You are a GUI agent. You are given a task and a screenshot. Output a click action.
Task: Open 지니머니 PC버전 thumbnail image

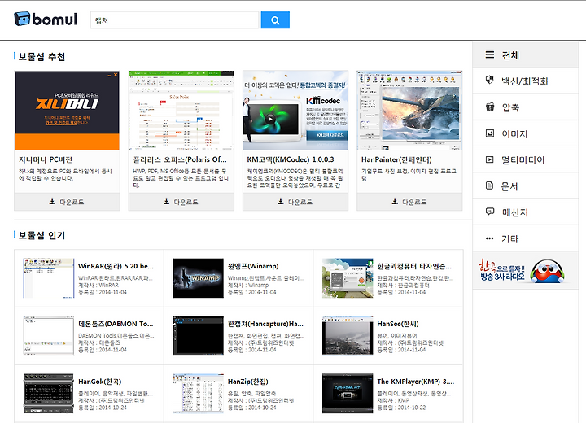pyautogui.click(x=68, y=111)
